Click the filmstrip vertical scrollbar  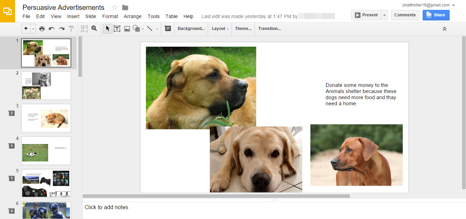click(80, 57)
